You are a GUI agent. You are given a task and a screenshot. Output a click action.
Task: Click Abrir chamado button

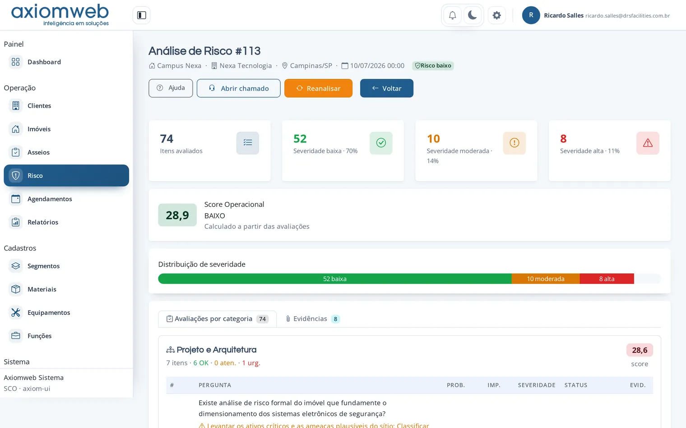click(x=238, y=88)
